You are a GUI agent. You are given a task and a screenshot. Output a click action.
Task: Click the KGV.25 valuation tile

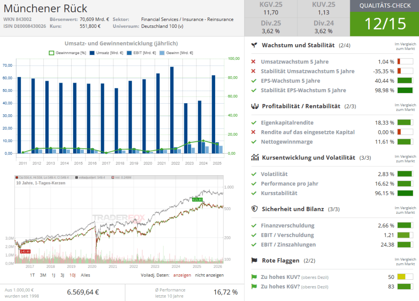point(270,9)
